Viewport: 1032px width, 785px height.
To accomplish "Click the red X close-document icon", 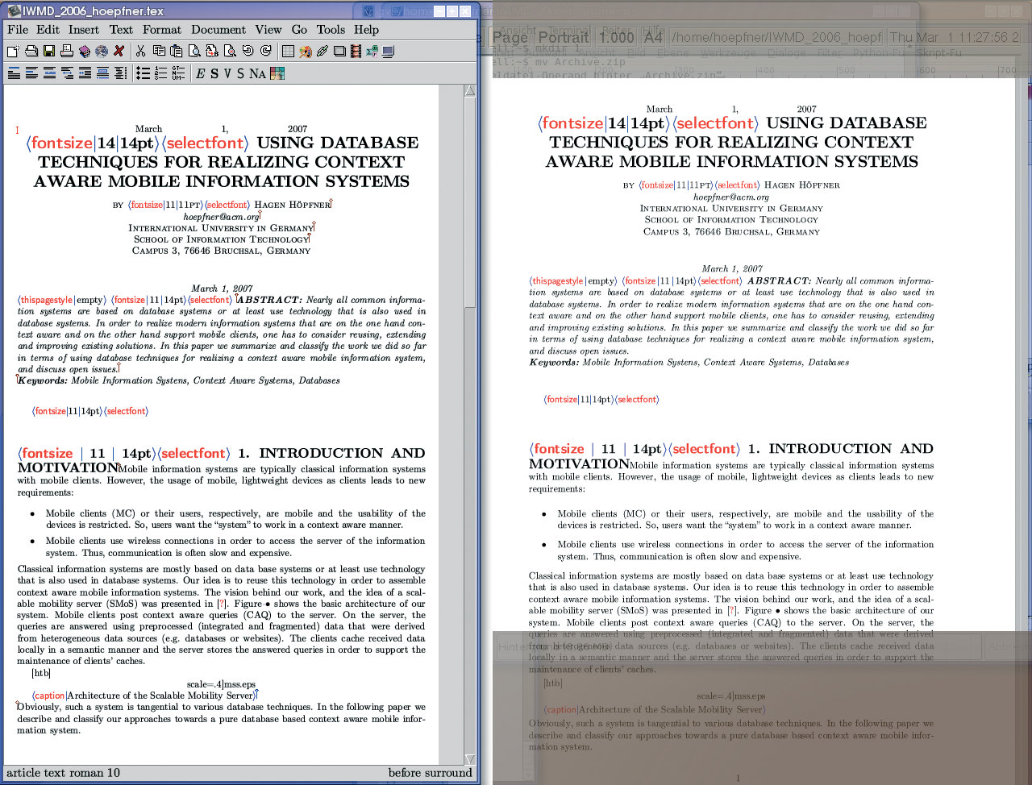I will [119, 51].
